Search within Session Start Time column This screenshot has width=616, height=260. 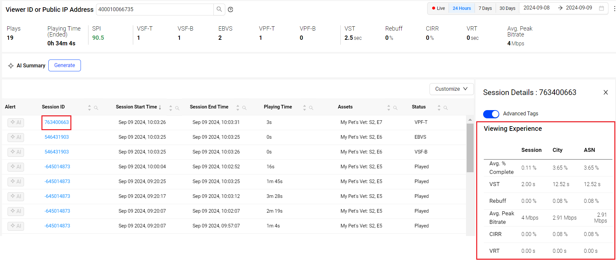coord(177,107)
